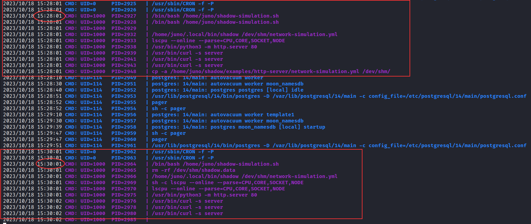Click UID=1000 on PID=2965 row
The height and width of the screenshot is (224, 531).
(93, 170)
